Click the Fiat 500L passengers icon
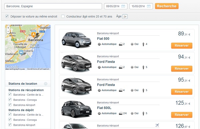Image resolution: width=200 pixels, height=129 pixels. 143,113
